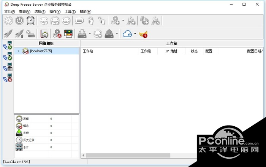This screenshot has width=266, height=167.
Task: Expand the [localhost:7725] tree node
Action: click(18, 51)
